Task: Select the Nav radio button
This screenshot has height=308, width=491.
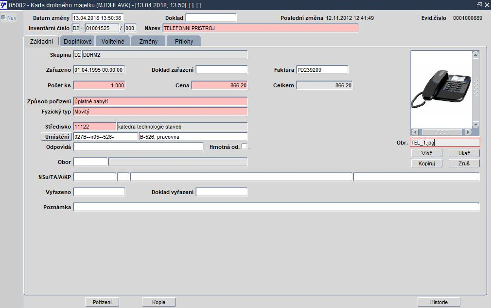Action: point(3,18)
